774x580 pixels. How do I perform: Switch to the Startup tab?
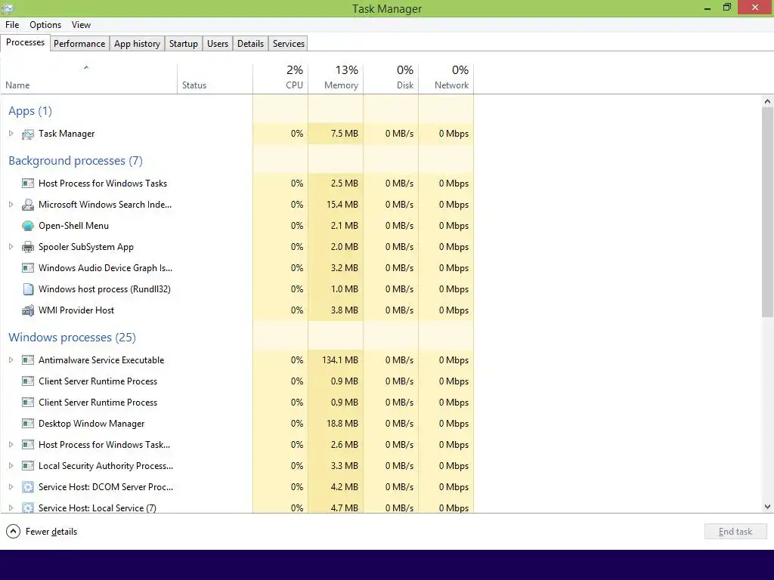click(183, 43)
